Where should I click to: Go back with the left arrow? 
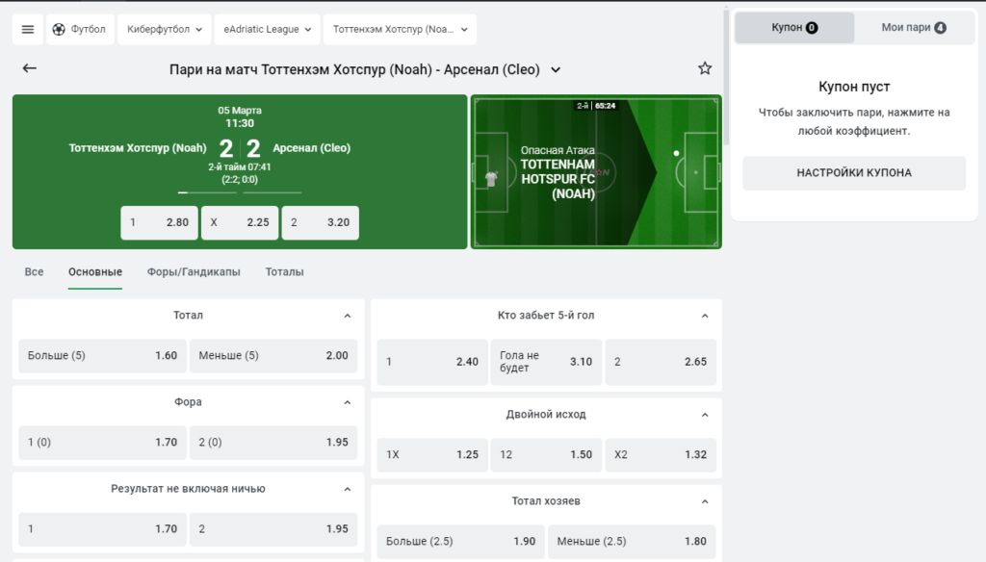pos(30,68)
